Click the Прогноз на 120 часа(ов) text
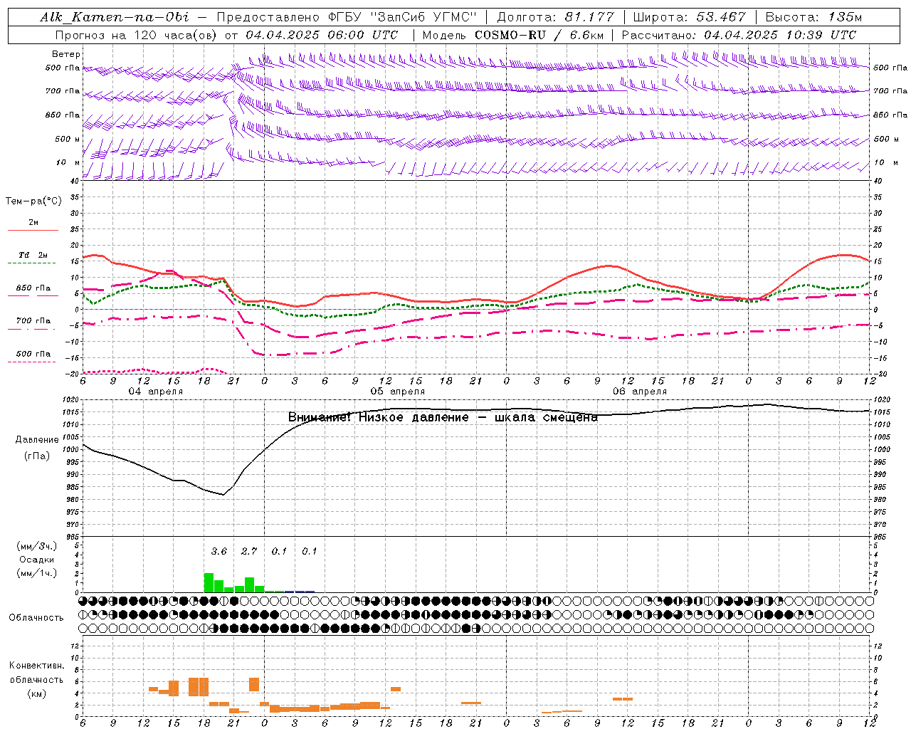Image resolution: width=911 pixels, height=729 pixels. [x=137, y=35]
